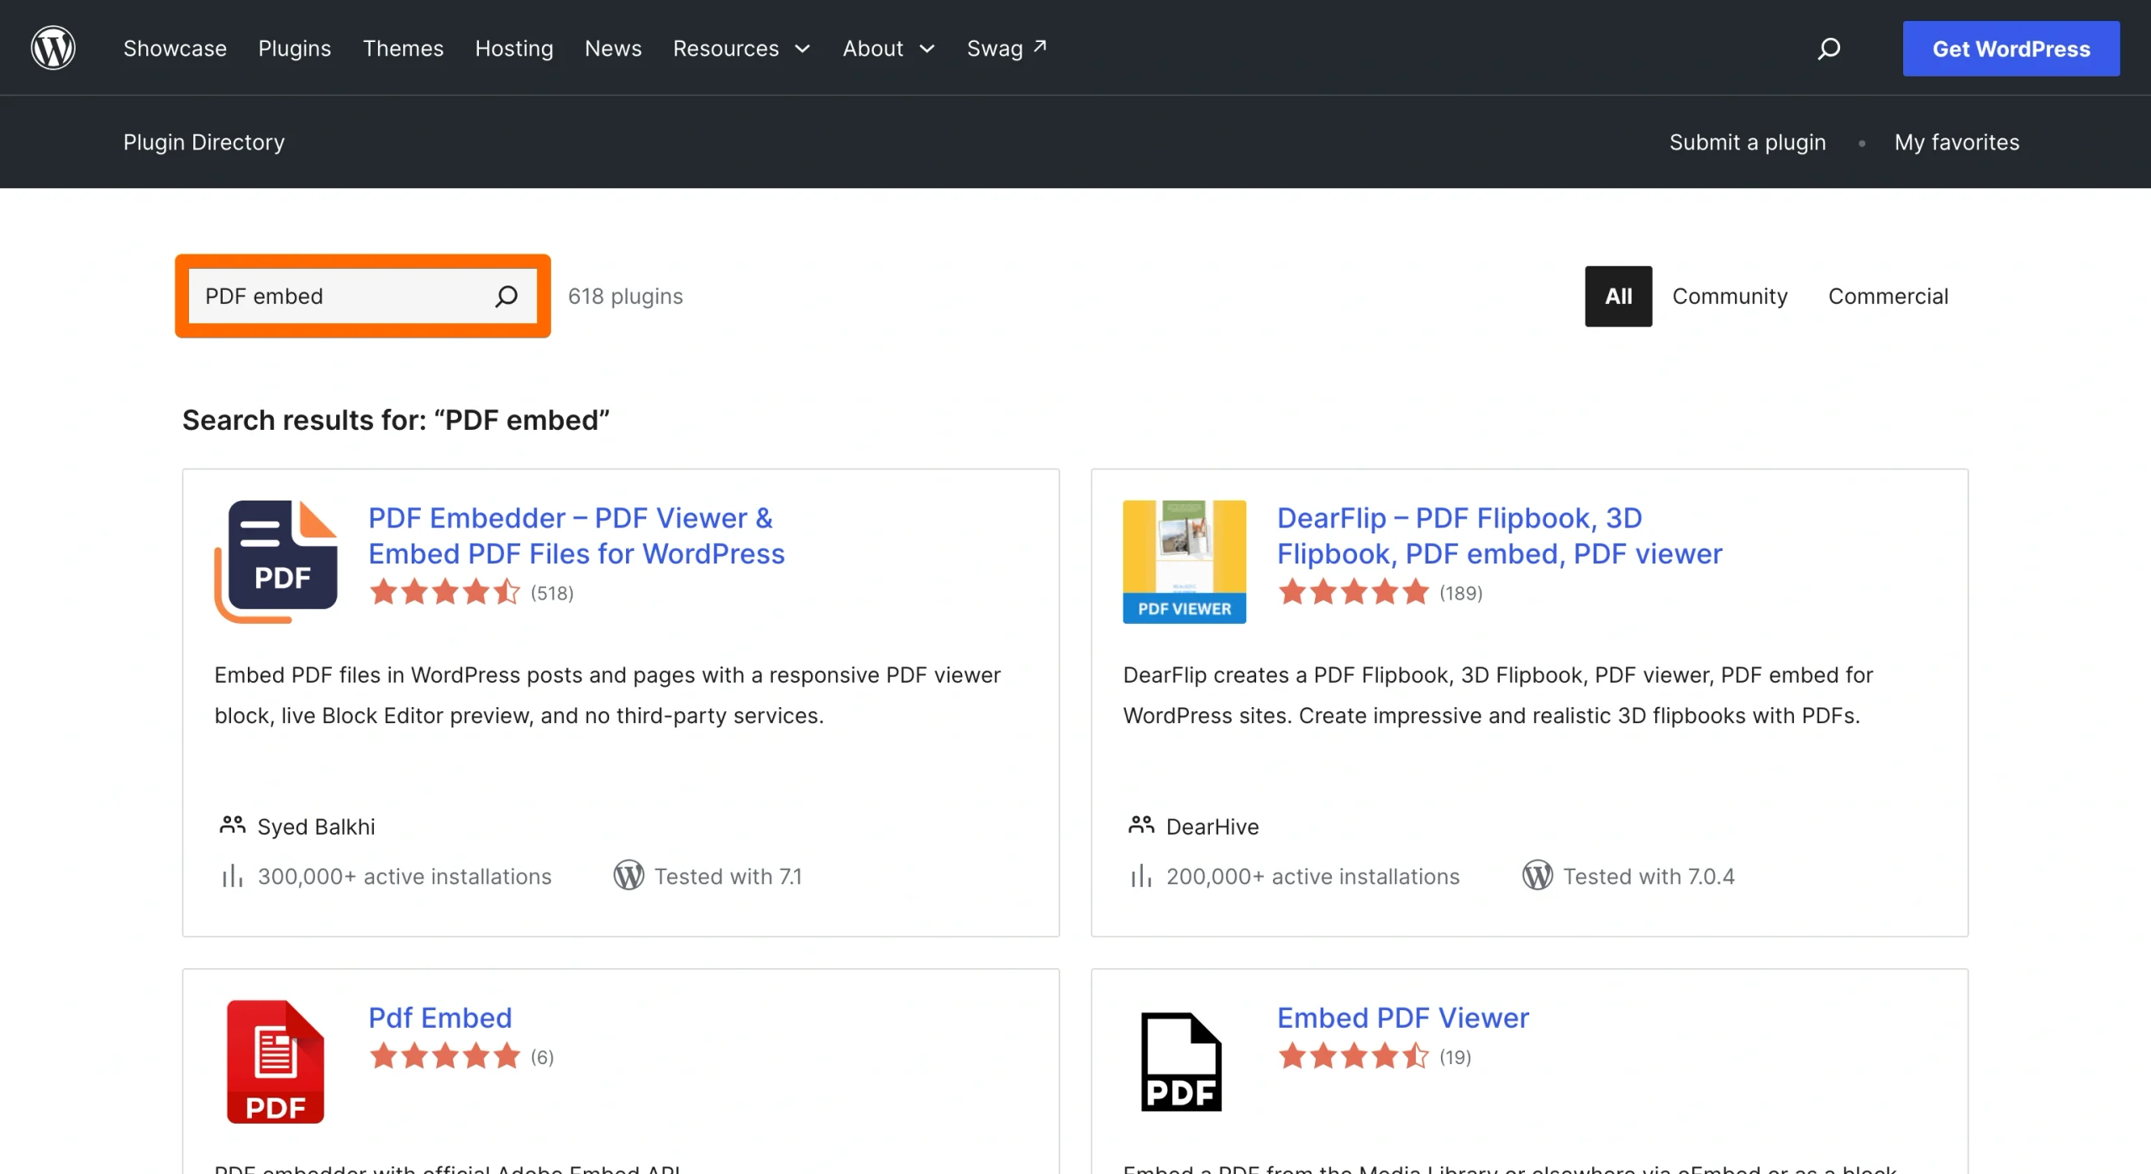This screenshot has width=2151, height=1174.
Task: Open the News menu item
Action: point(613,49)
